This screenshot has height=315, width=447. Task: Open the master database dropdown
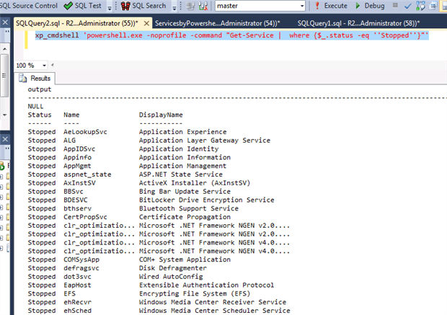pyautogui.click(x=302, y=6)
